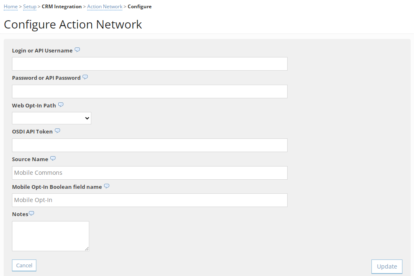The height and width of the screenshot is (276, 414).
Task: Click the OSDI API Token input box
Action: (x=150, y=145)
